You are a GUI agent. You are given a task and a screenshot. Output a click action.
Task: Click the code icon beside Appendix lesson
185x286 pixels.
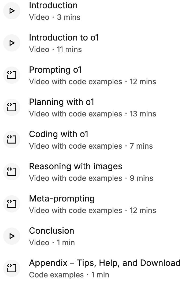coord(12,268)
